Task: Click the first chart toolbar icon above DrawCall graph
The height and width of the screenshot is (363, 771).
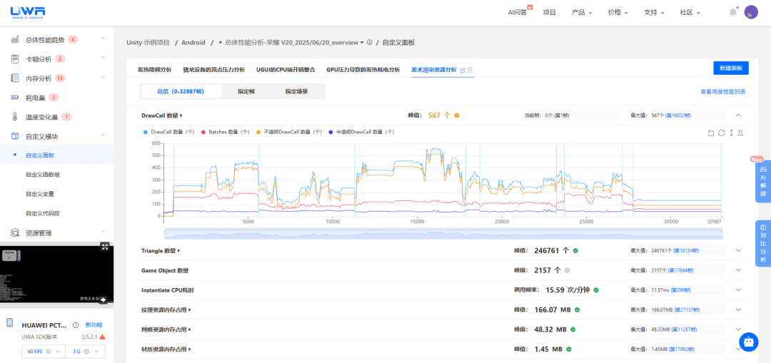Action: click(x=711, y=133)
